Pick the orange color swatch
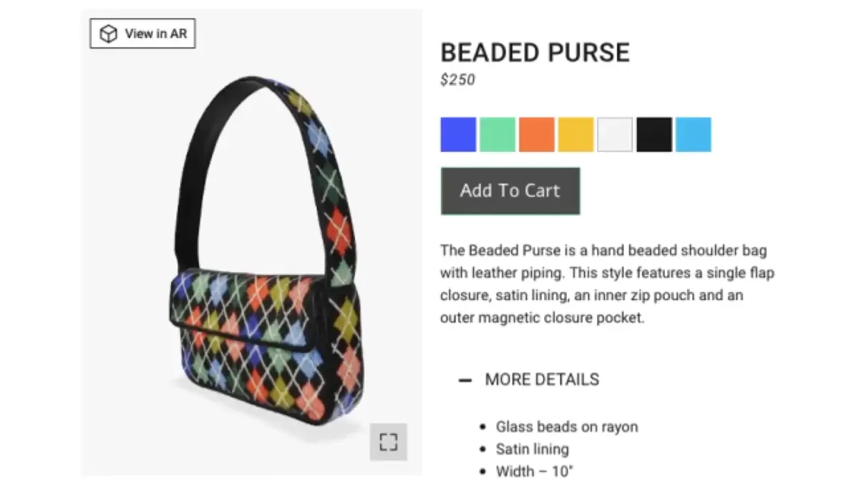This screenshot has width=859, height=483. 537,135
